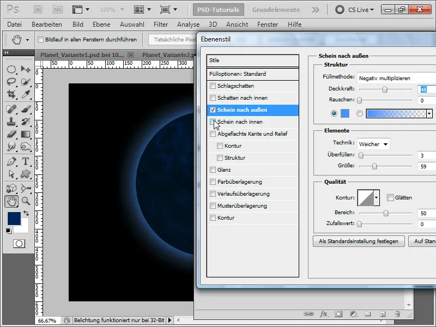
Task: Select the Zoom tool
Action: tap(26, 201)
